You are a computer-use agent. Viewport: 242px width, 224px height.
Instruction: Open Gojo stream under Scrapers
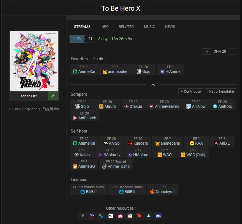[82, 104]
